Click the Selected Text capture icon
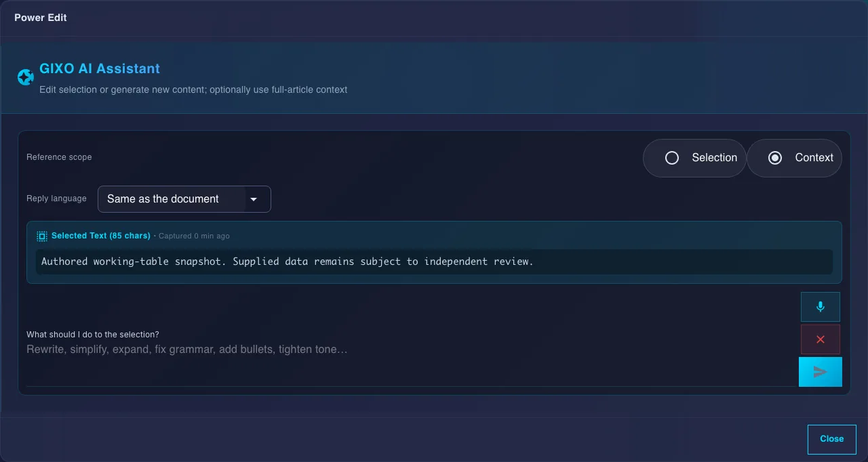Image resolution: width=868 pixels, height=462 pixels. [x=42, y=236]
